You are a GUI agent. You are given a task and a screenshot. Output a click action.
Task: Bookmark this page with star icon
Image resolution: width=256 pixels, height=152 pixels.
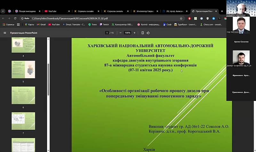point(181,19)
